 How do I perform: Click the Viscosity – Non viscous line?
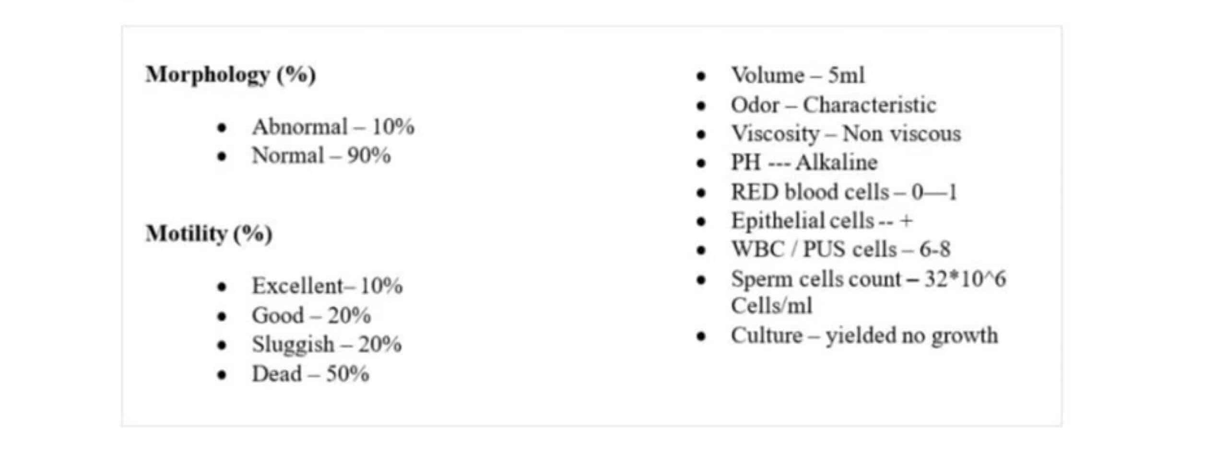click(845, 134)
